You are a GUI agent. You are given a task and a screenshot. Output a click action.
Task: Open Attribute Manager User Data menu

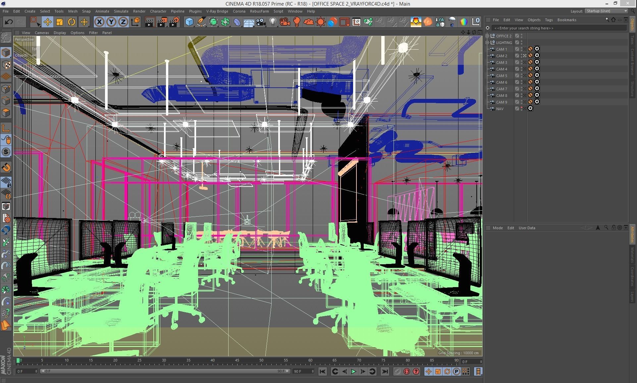527,228
